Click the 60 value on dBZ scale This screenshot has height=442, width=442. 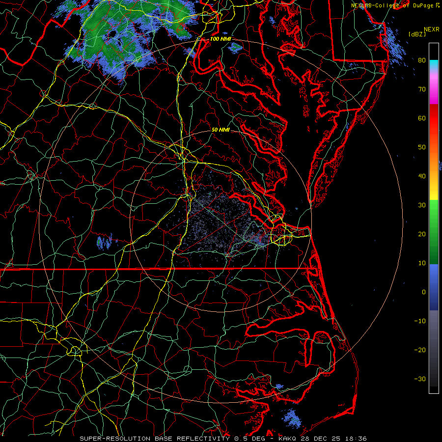click(422, 118)
